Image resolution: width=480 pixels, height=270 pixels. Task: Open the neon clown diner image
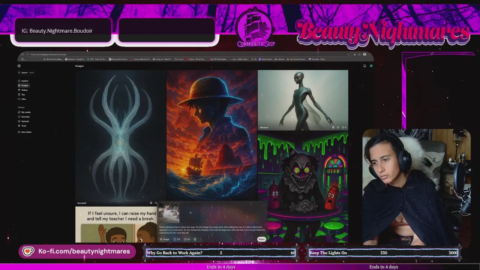[303, 186]
